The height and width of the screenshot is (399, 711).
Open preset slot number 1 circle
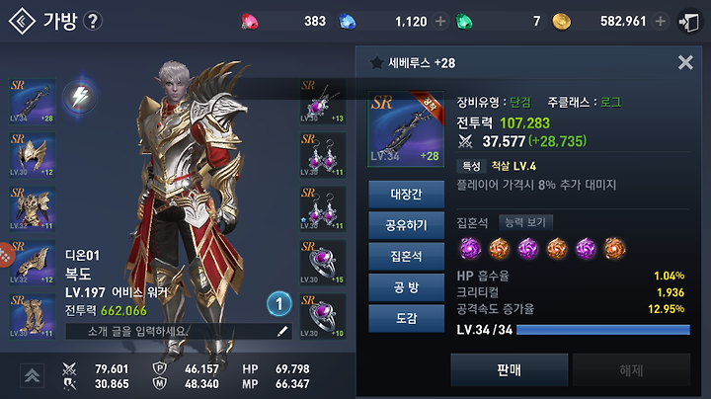pyautogui.click(x=278, y=304)
